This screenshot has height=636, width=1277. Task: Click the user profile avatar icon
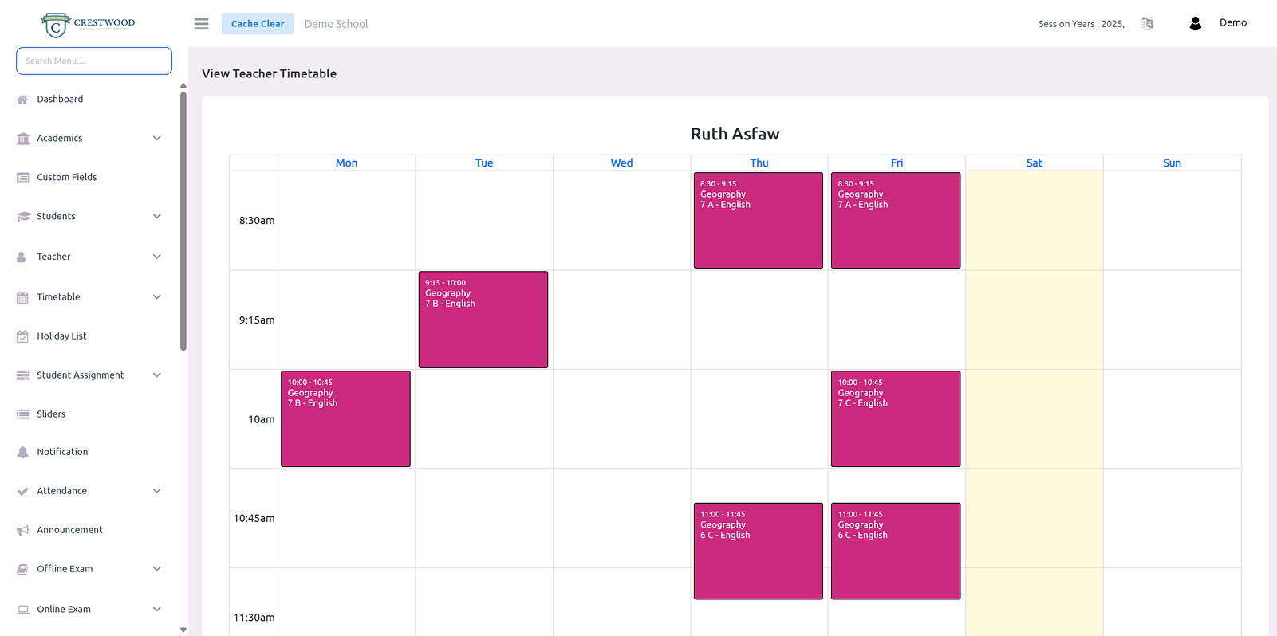pos(1195,24)
